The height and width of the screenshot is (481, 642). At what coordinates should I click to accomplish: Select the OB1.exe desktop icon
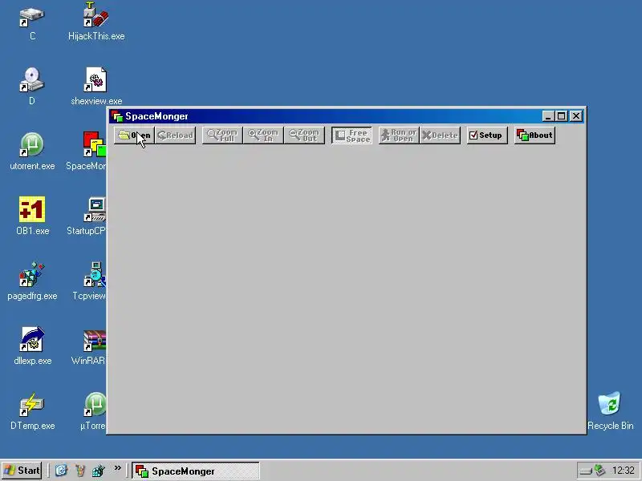32,216
